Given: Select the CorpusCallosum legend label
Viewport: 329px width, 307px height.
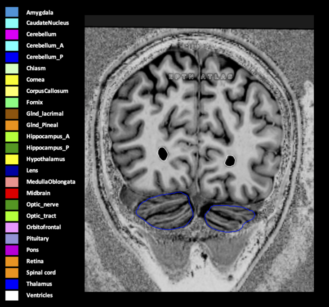Looking at the screenshot, I should tap(47, 91).
